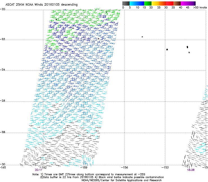Click the '-28' latitude axis label
Image resolution: width=208 pixels, height=182 pixels.
coord(3,132)
